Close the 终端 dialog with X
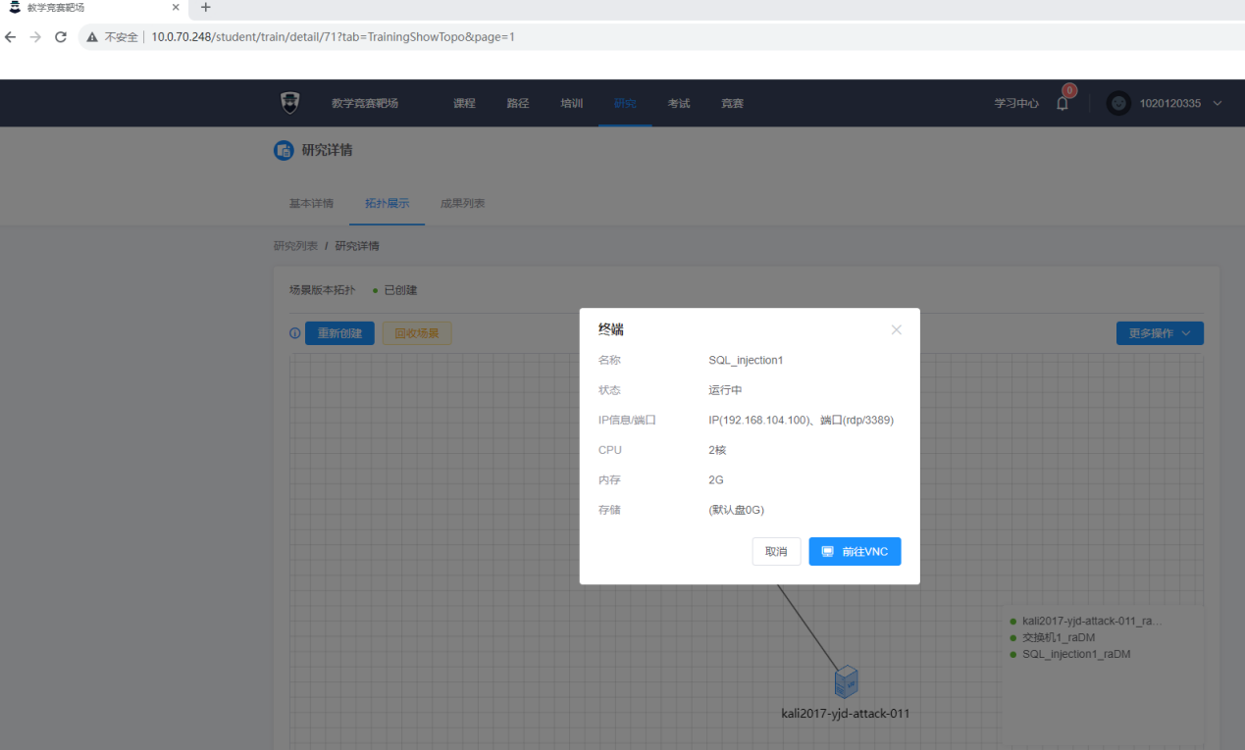Image resolution: width=1245 pixels, height=750 pixels. [896, 330]
